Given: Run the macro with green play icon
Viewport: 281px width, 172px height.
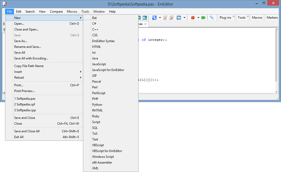Looking at the screenshot, I should (x=203, y=18).
